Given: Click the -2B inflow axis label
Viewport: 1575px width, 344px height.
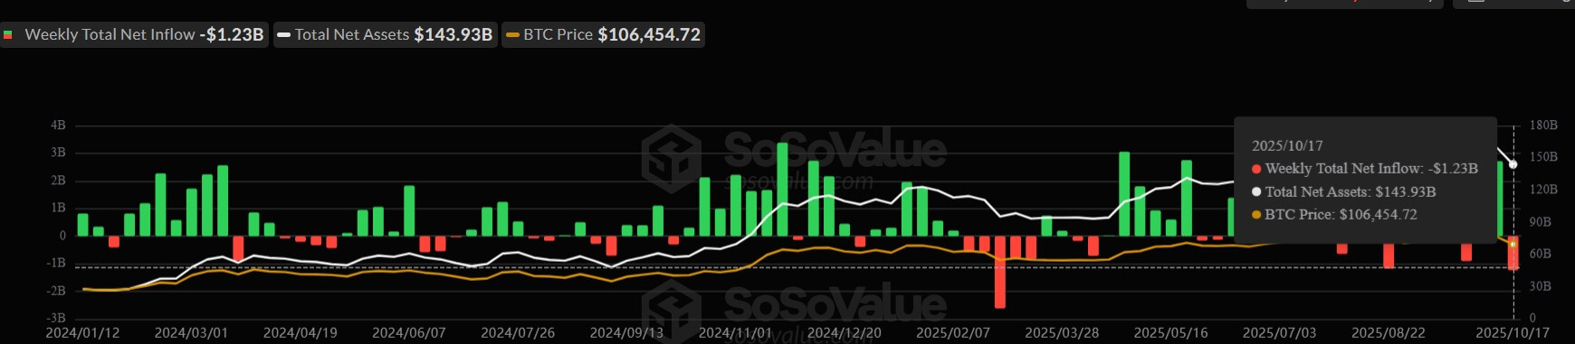Looking at the screenshot, I should (x=56, y=291).
